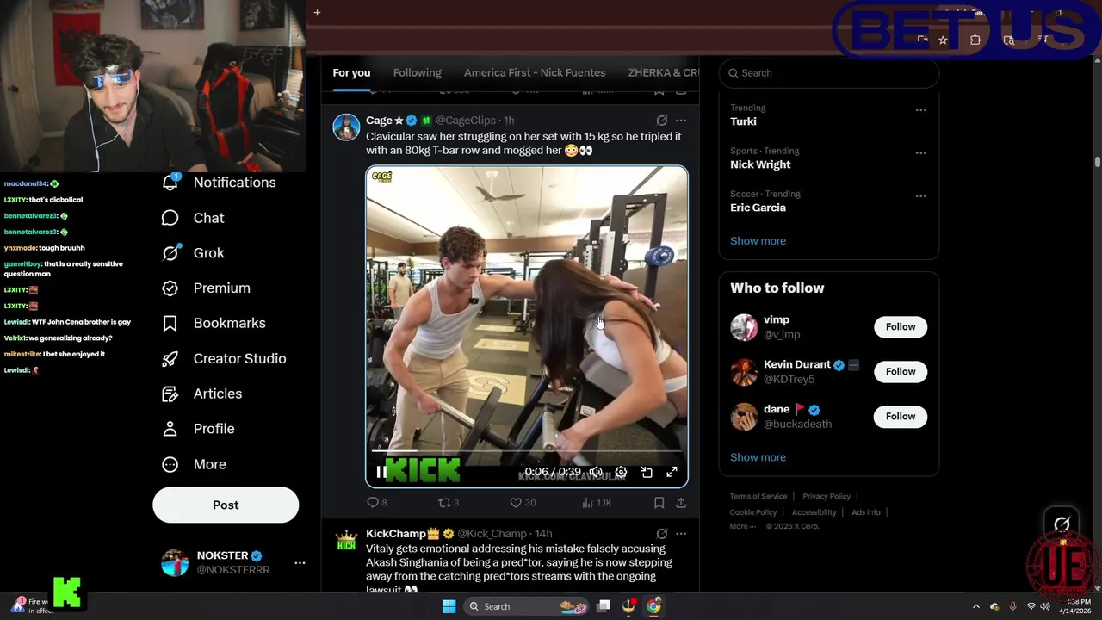Open a new browser tab
Screen dimensions: 1102x620
point(317,12)
